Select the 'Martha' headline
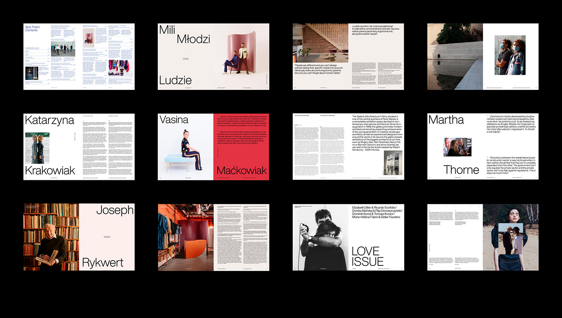 [x=446, y=119]
